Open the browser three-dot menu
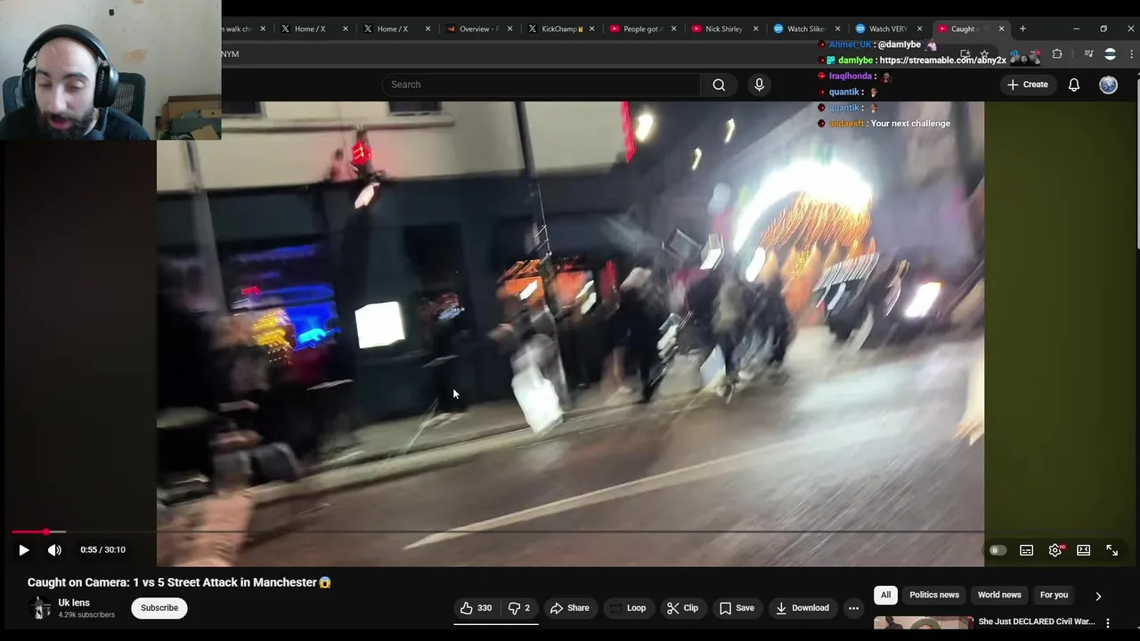 (1131, 54)
